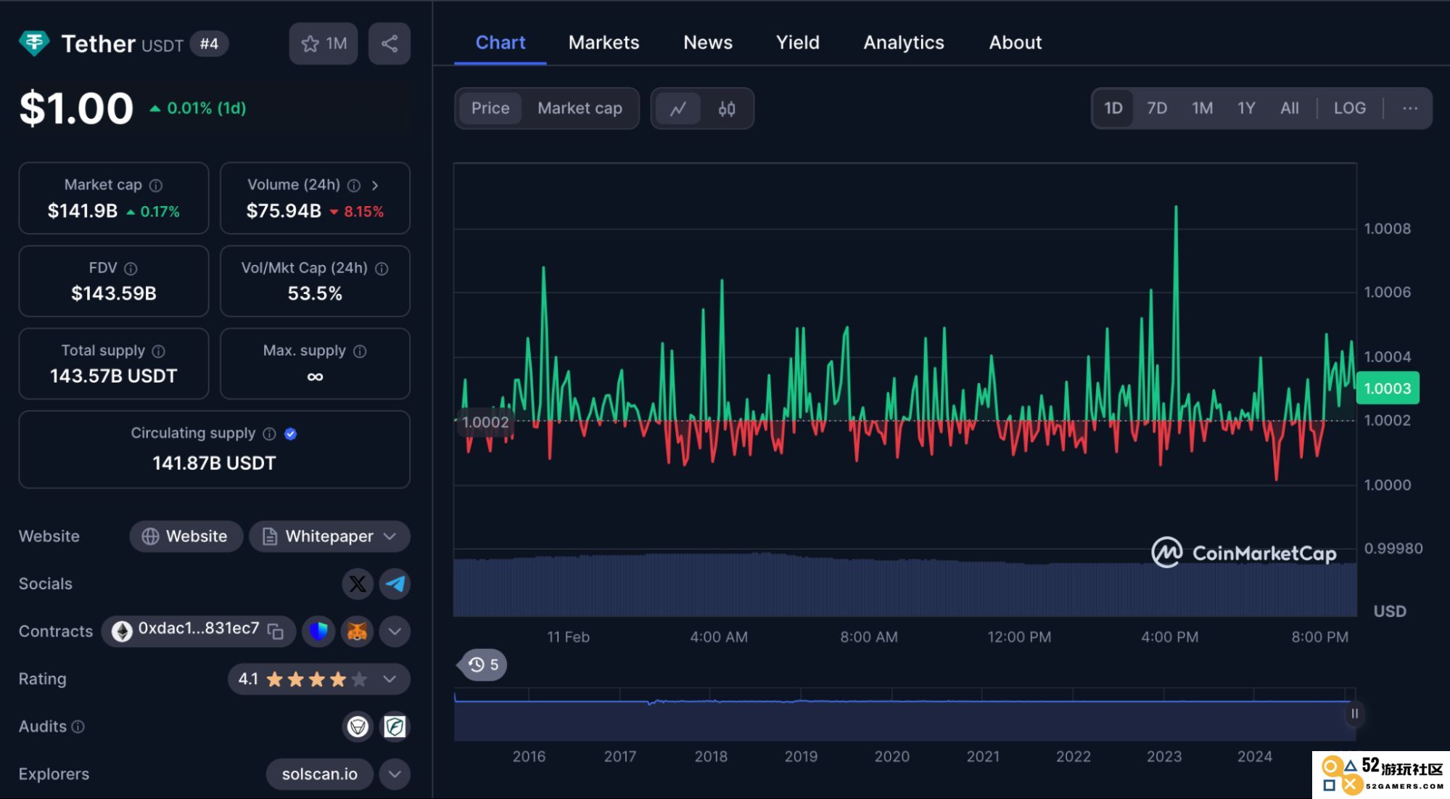Open the second audit provider icon
The width and height of the screenshot is (1450, 799).
(x=395, y=726)
